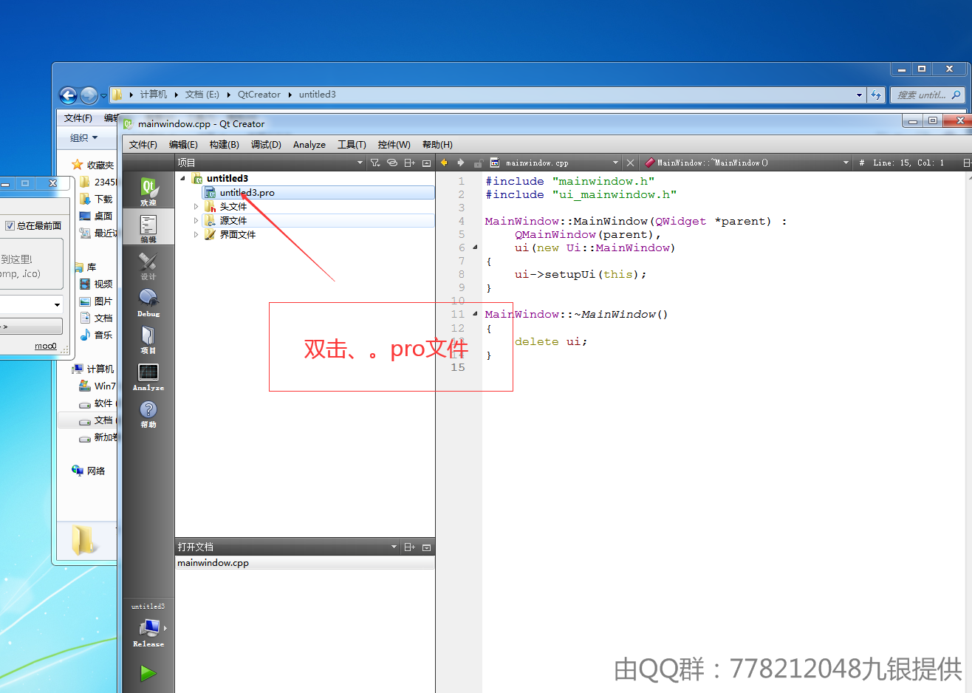
Task: Open the Analyze mode
Action: (148, 375)
